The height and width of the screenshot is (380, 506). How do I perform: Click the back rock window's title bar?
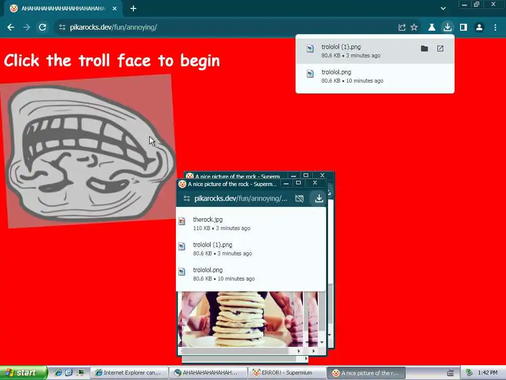[237, 177]
